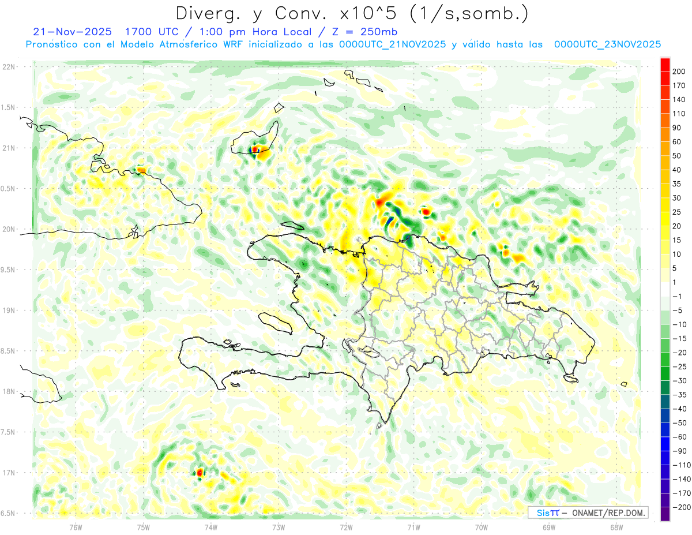692x535 pixels.
Task: Click the color bar value -60
Action: click(681, 437)
